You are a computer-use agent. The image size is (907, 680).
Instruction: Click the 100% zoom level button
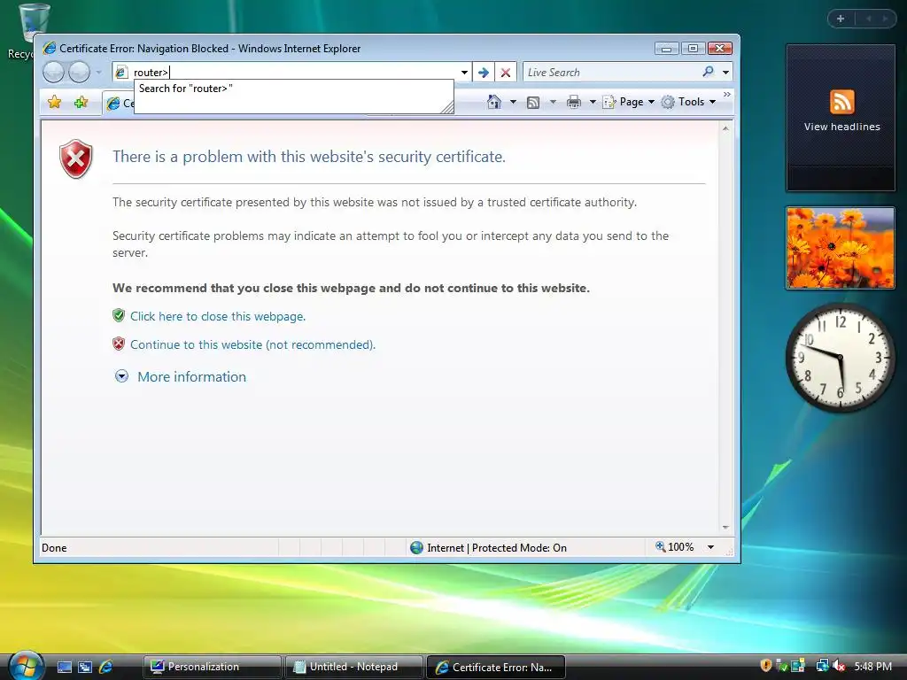pos(674,547)
